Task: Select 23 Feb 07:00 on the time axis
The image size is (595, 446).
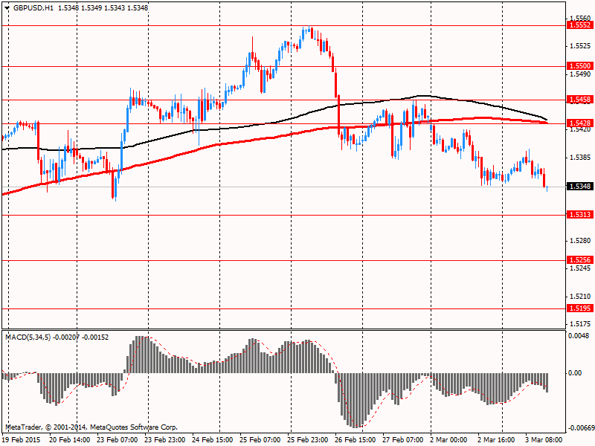Action: [x=118, y=440]
